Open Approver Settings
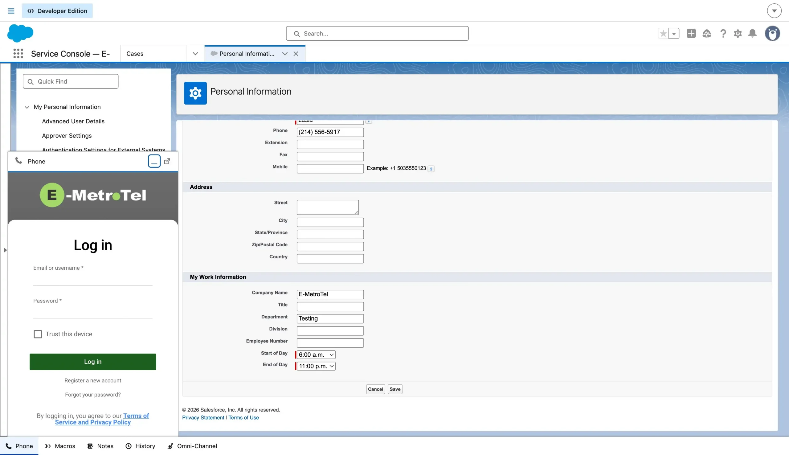 pyautogui.click(x=67, y=136)
